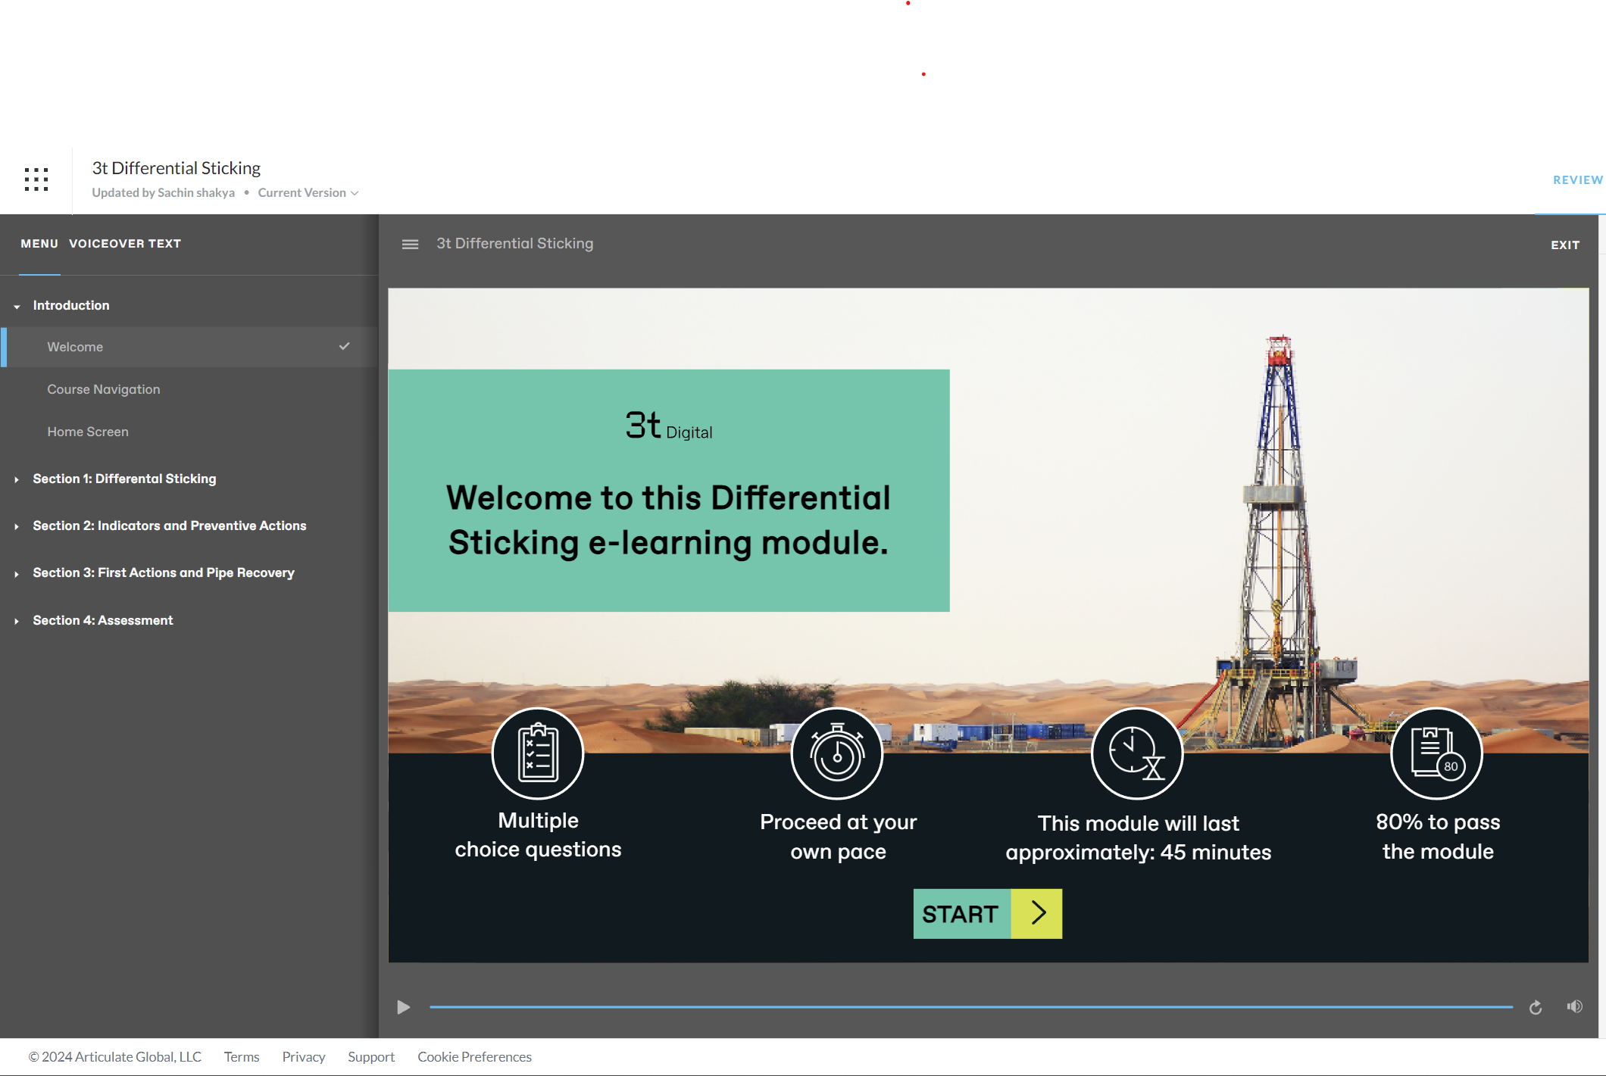Open the Support link

[x=371, y=1056]
